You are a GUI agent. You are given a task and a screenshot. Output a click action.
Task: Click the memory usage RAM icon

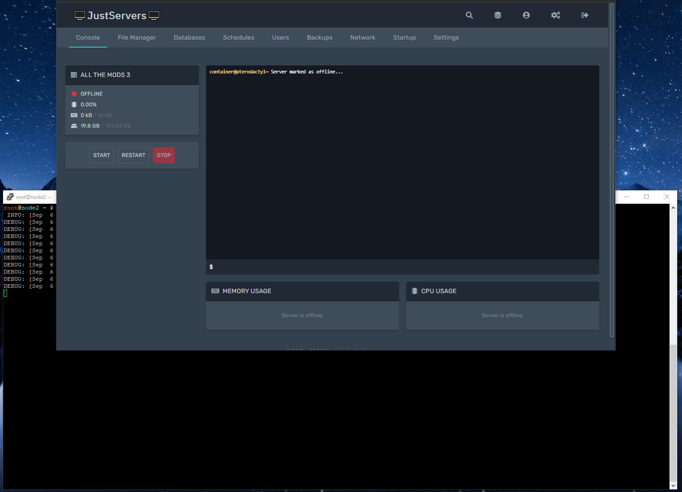pos(215,291)
